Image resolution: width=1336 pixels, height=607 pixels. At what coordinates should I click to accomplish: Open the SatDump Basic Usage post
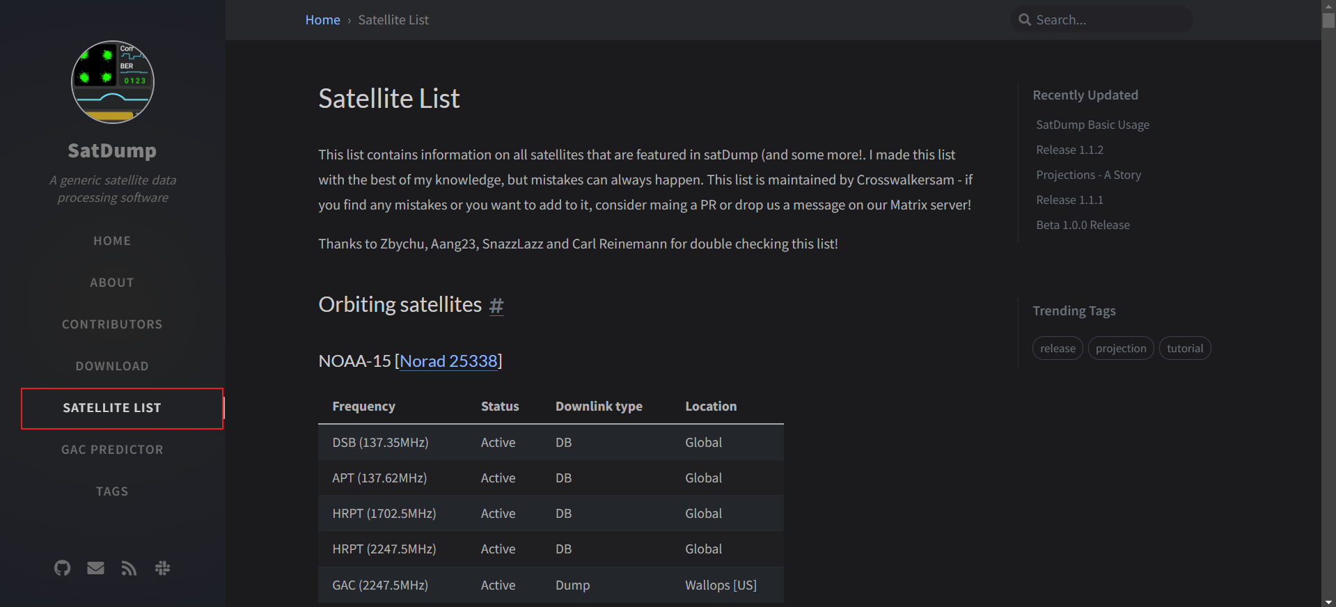(1092, 125)
